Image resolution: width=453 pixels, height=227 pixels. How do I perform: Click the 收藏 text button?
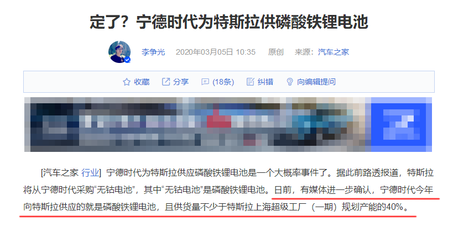pyautogui.click(x=142, y=82)
